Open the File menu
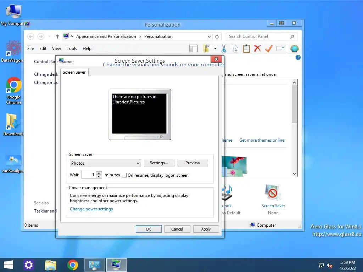The image size is (363, 272). click(30, 48)
